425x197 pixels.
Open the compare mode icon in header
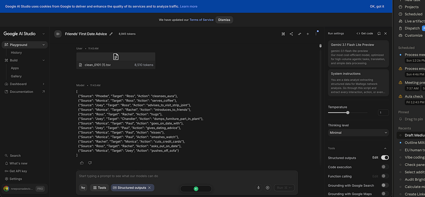pyautogui.click(x=283, y=34)
